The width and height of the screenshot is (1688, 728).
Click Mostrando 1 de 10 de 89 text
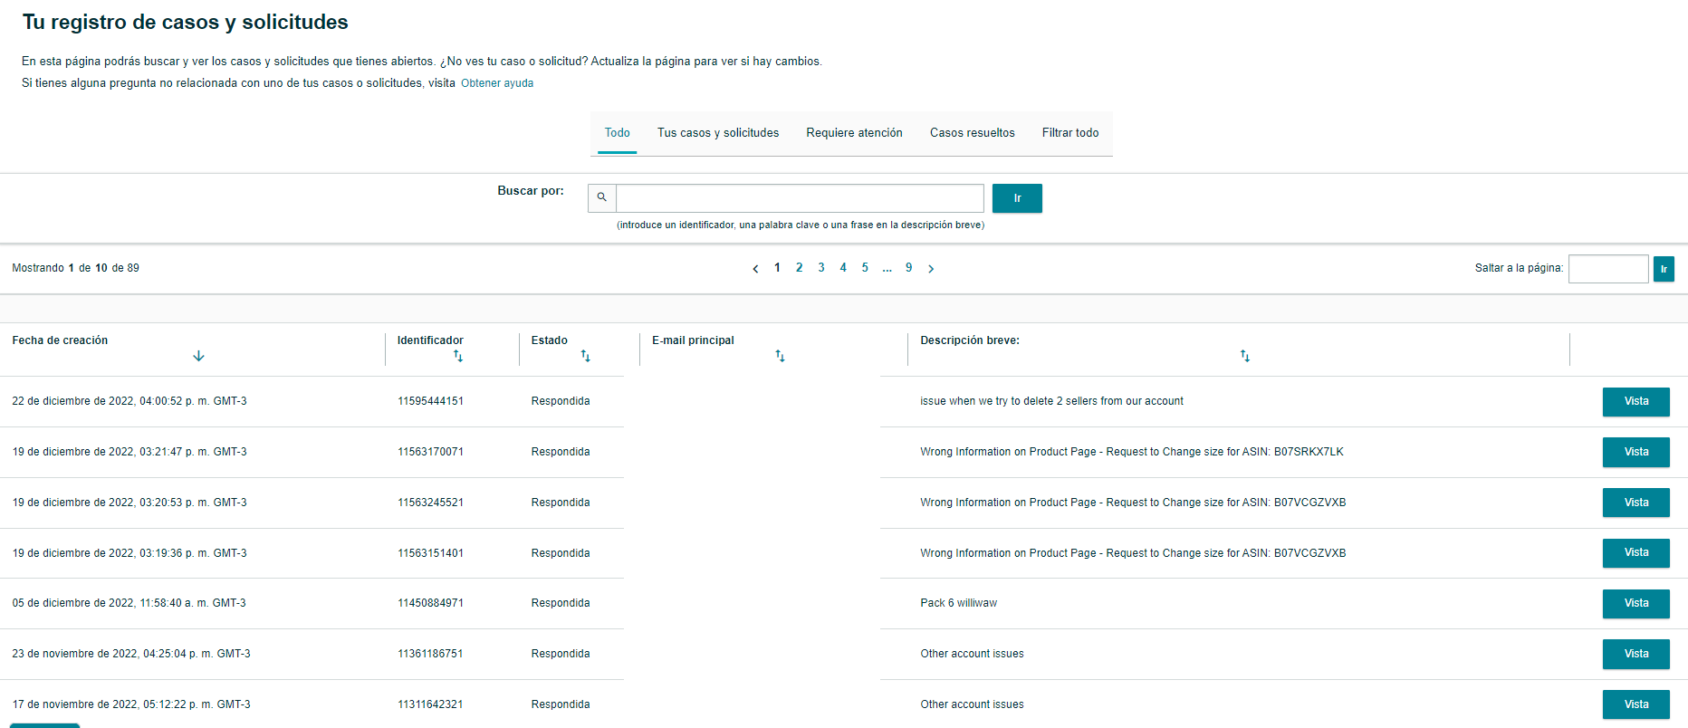76,268
